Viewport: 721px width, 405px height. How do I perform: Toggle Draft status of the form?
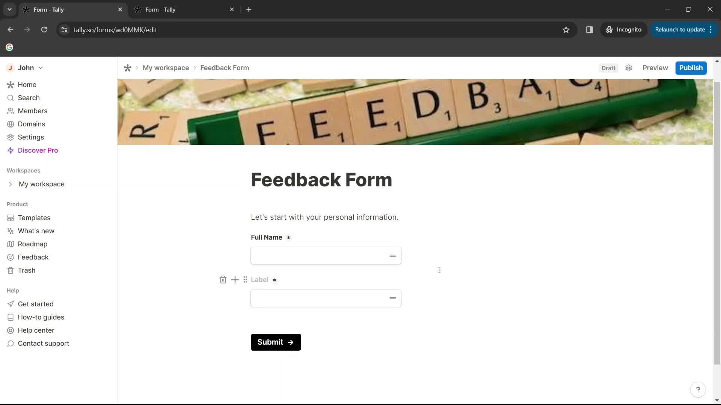609,68
